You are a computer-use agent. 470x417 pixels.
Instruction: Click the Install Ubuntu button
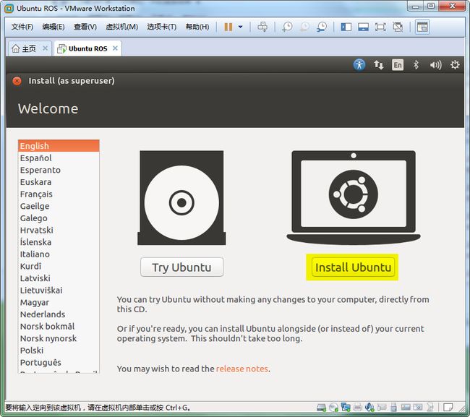click(353, 267)
